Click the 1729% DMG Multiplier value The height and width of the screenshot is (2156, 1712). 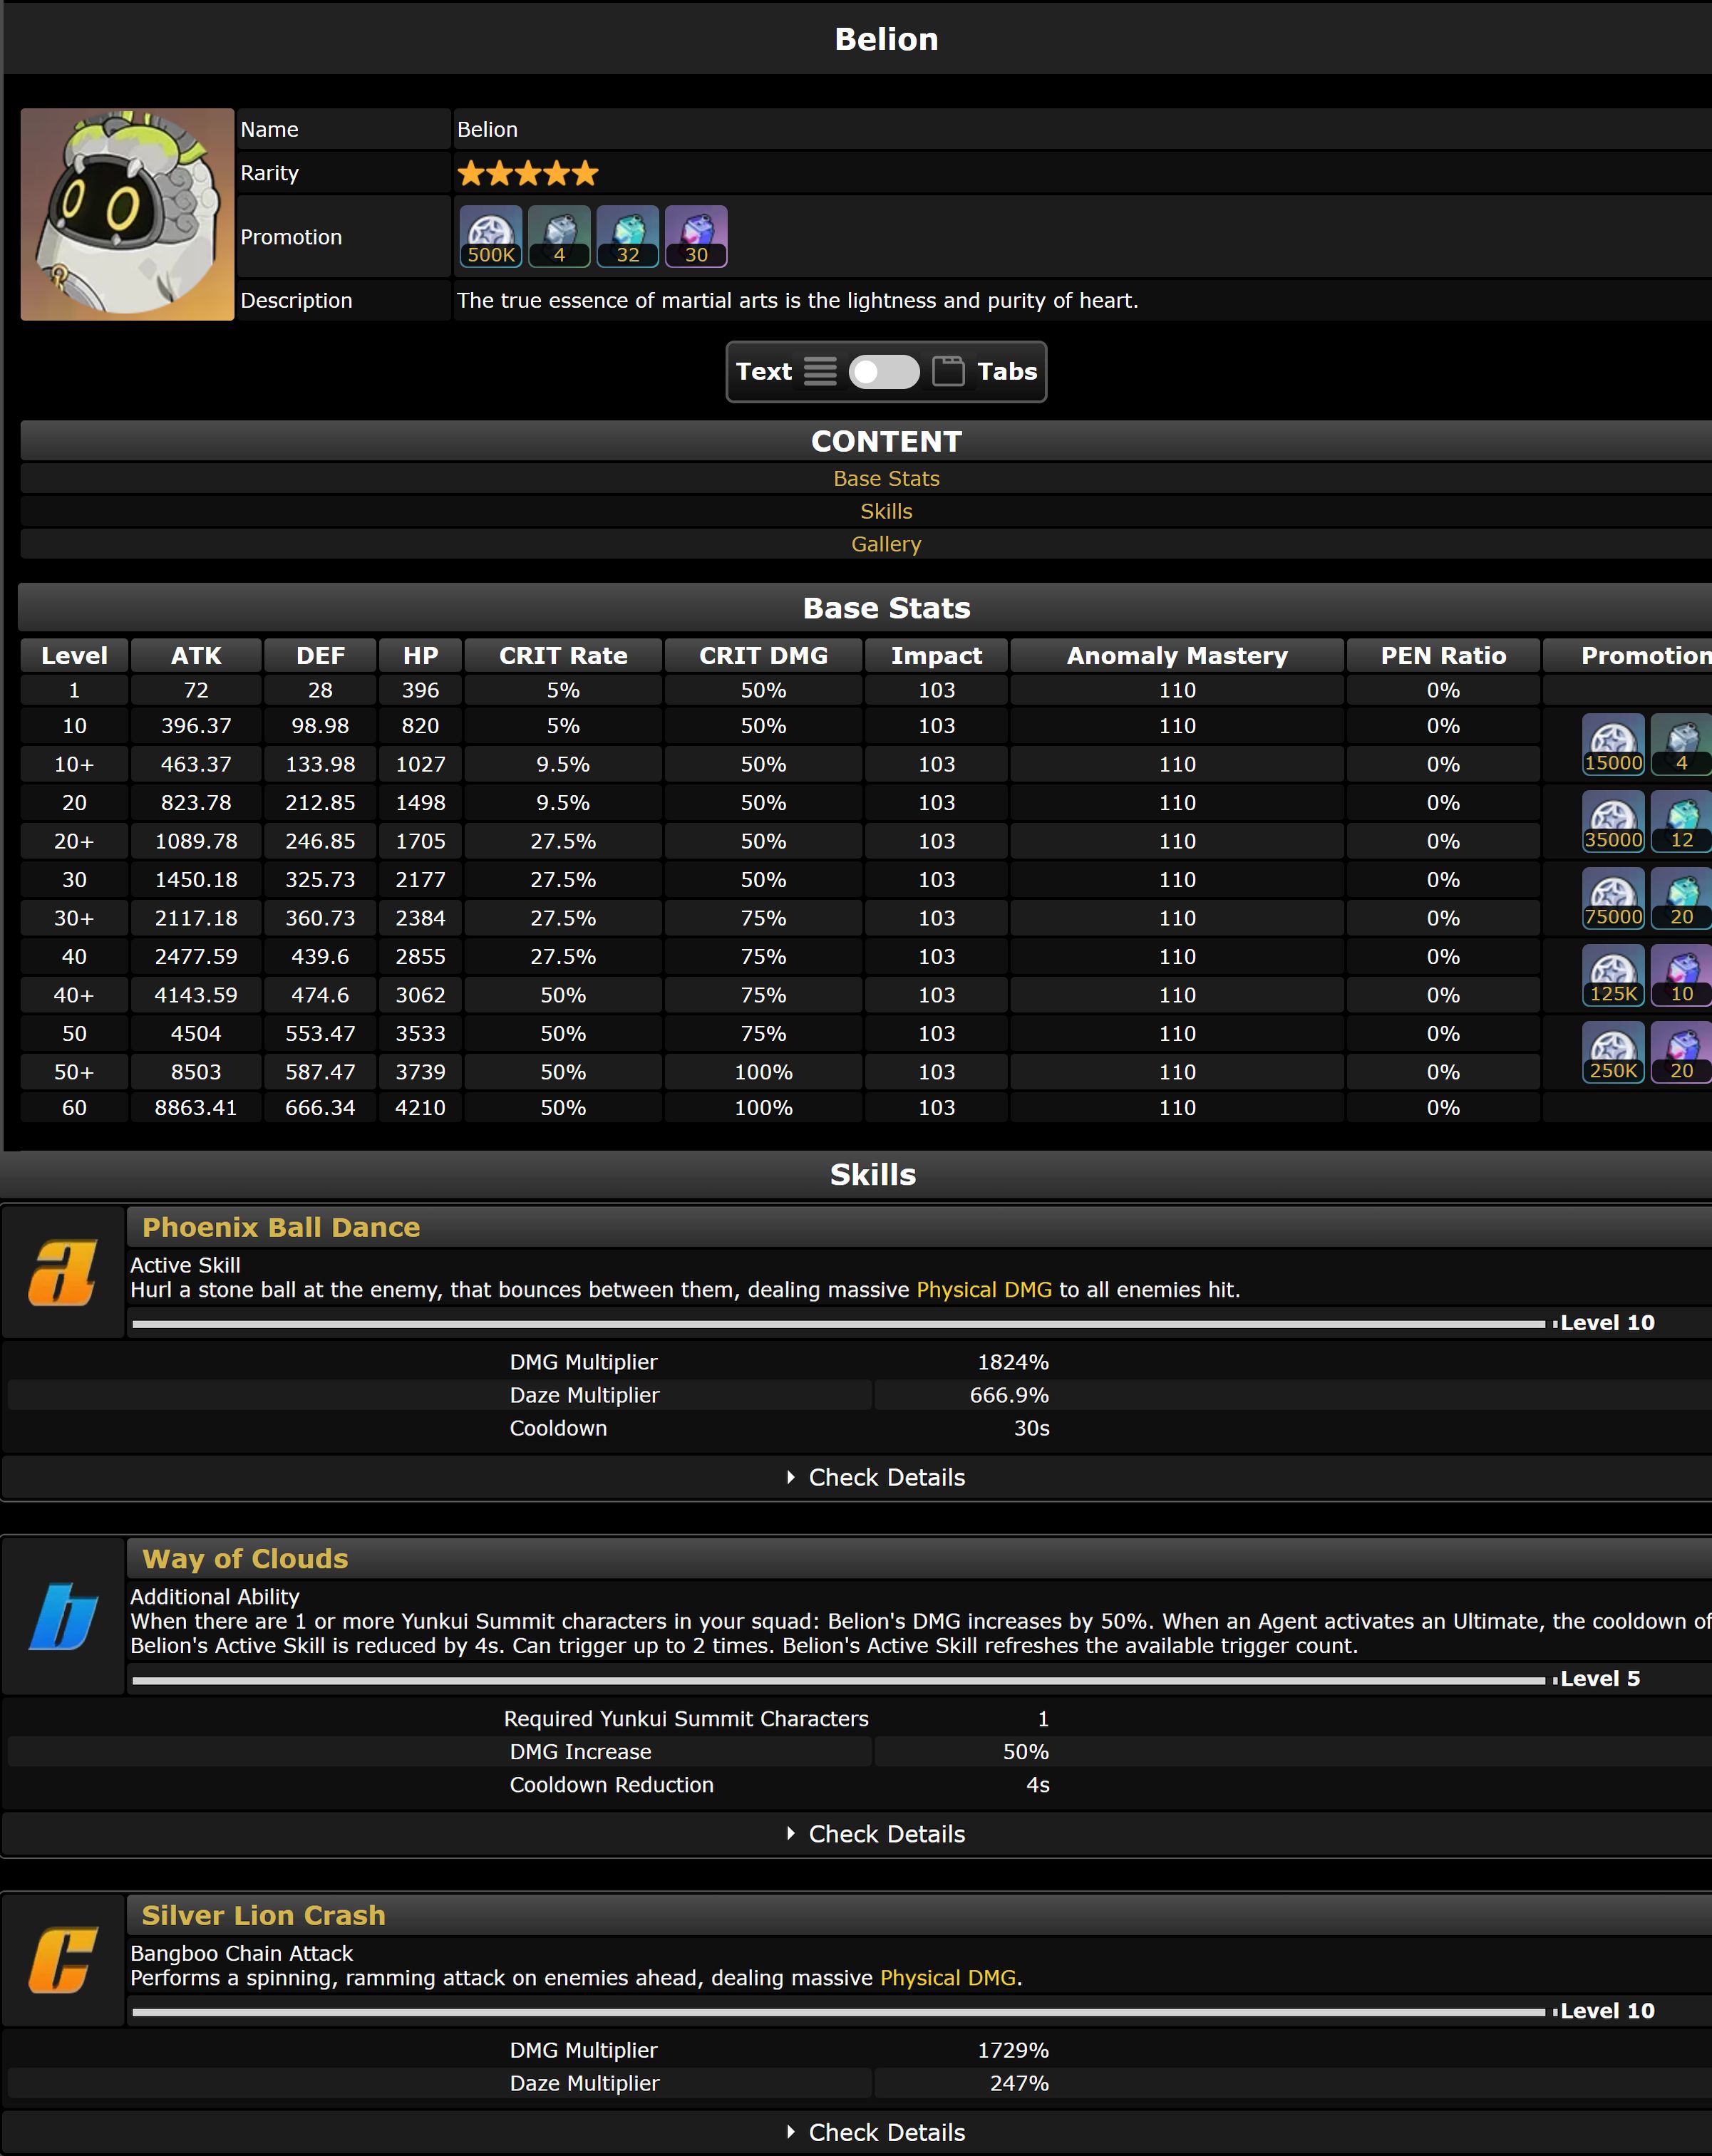(1013, 2050)
